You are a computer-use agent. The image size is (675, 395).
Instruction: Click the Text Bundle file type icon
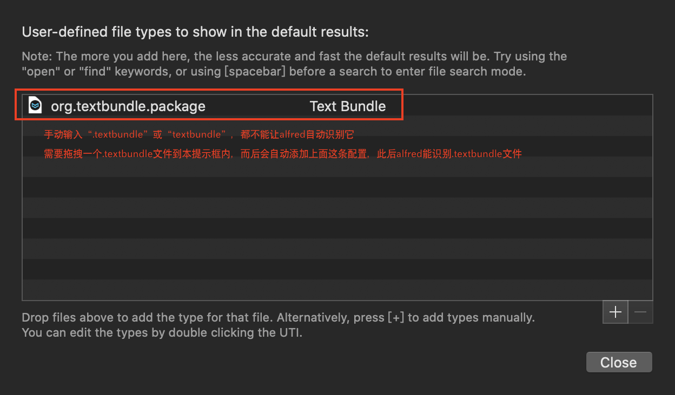point(35,105)
